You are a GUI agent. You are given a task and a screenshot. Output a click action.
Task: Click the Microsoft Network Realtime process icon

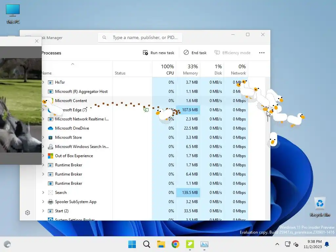pos(50,119)
